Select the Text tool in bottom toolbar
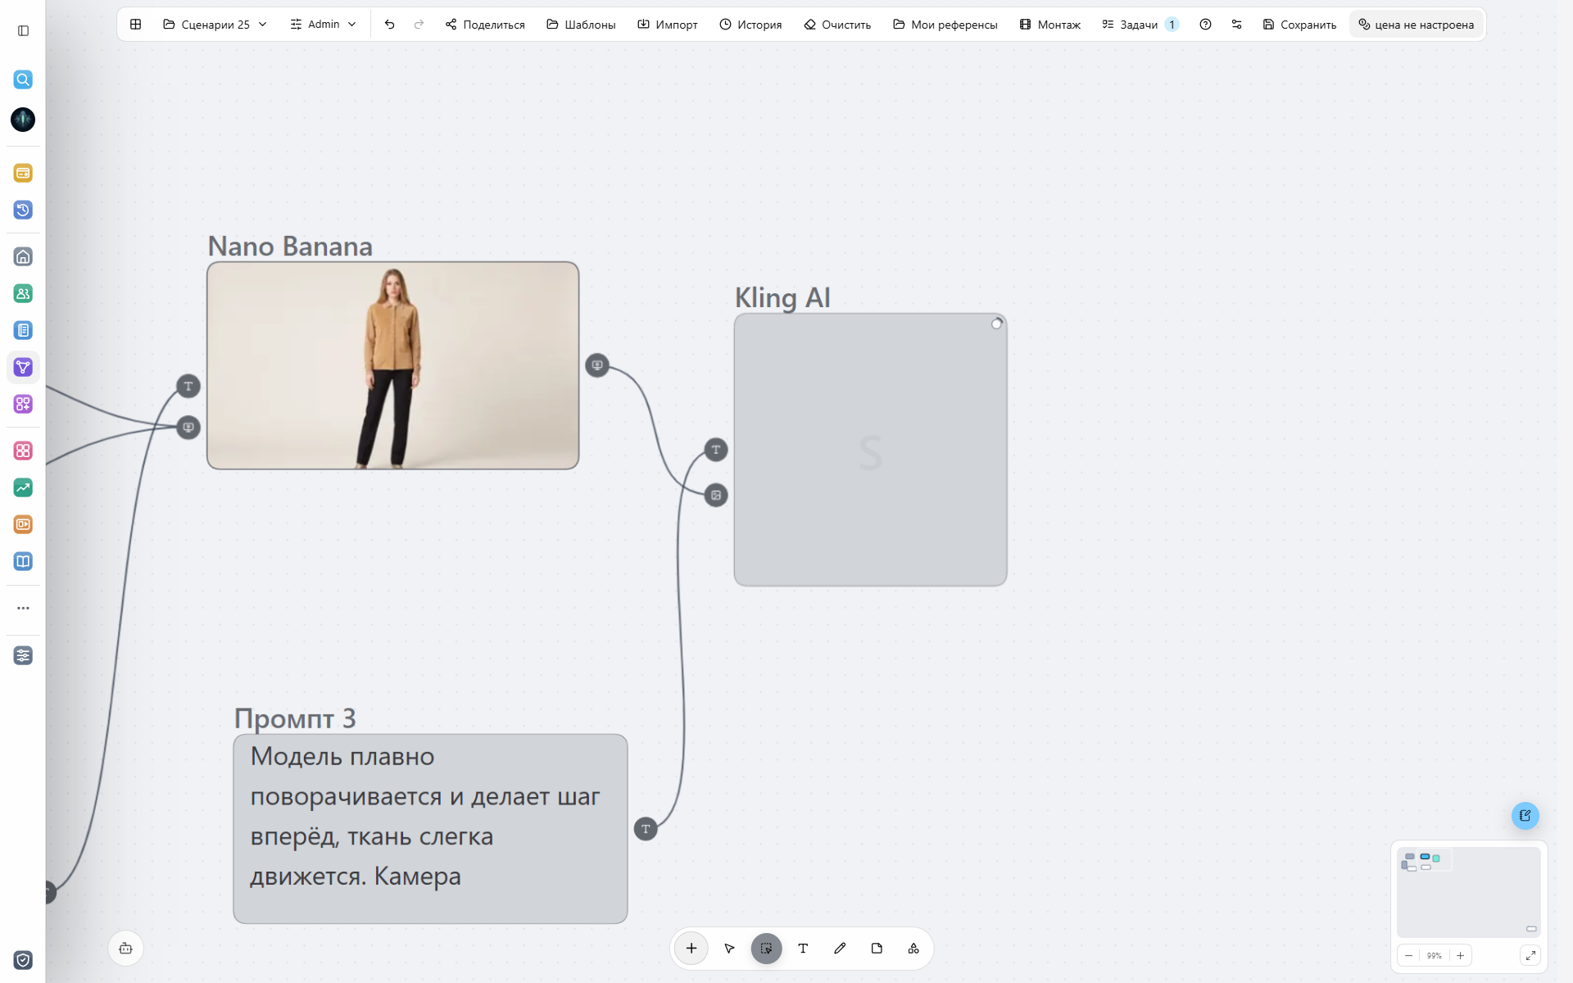This screenshot has width=1573, height=983. tap(803, 948)
